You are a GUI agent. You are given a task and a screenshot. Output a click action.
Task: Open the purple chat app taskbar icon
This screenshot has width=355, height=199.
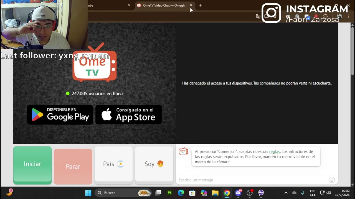click(261, 193)
